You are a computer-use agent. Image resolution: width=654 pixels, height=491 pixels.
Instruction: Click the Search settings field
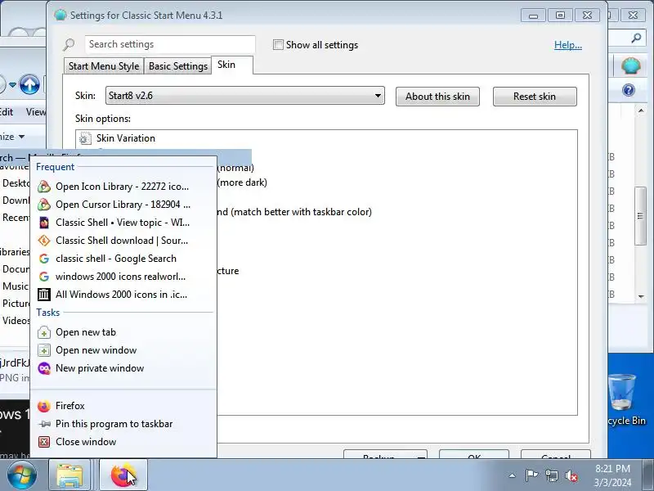(170, 44)
